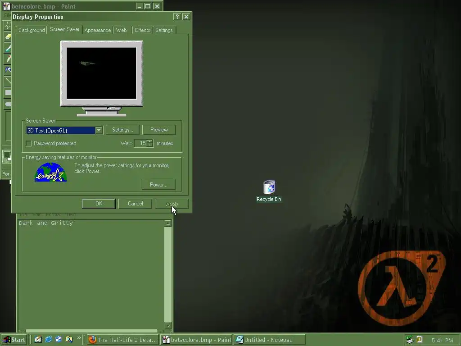Minimize the Paint window
Viewport: 461px width, 346px height.
[x=140, y=6]
